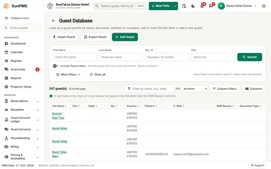This screenshot has width=271, height=169.
Task: Open Column filters
Action: tap(224, 89)
